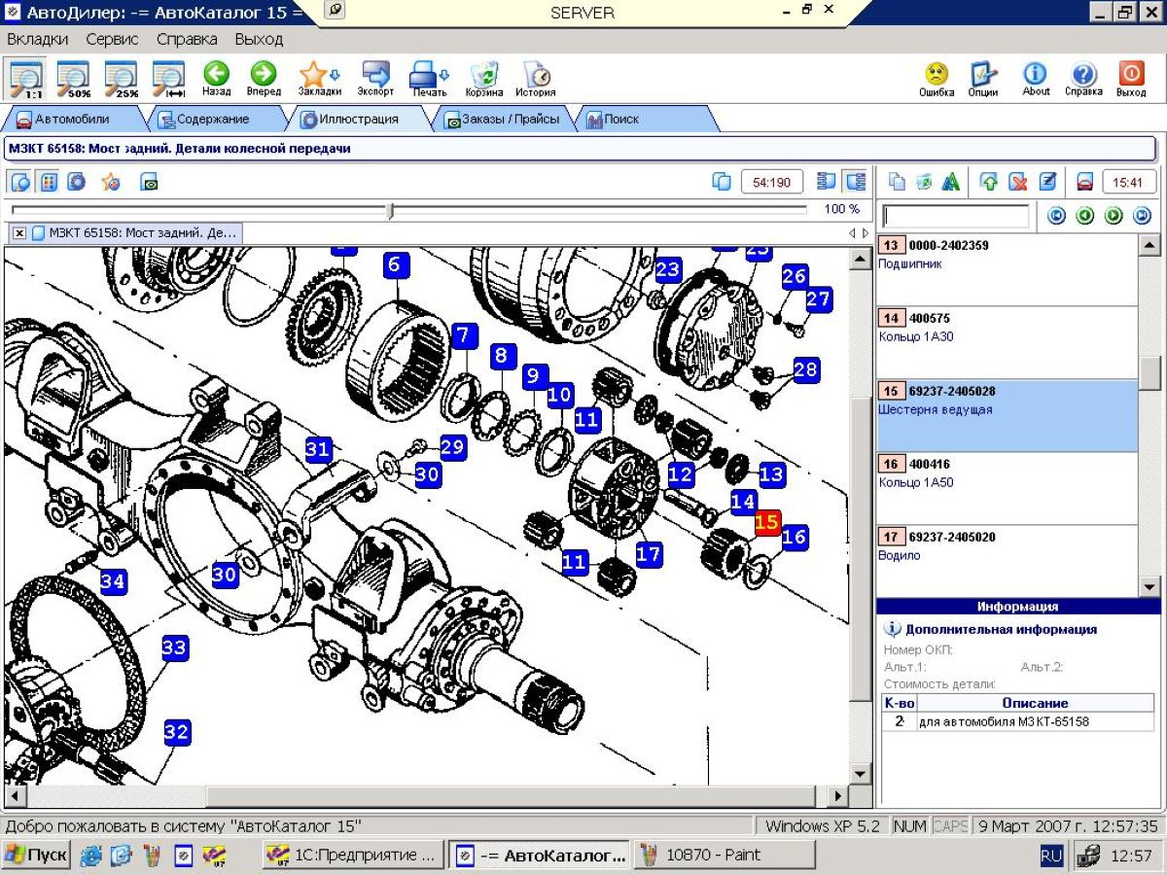1167x875 pixels.
Task: Click the 54:190 counter button
Action: 772,182
